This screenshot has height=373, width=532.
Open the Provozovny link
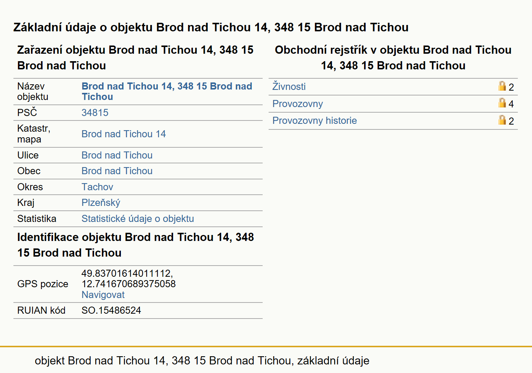[297, 104]
